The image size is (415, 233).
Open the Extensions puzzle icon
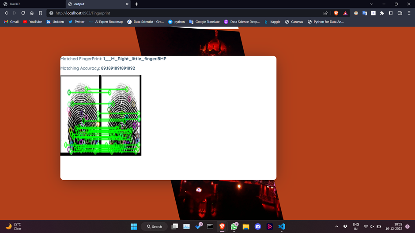pos(382,13)
